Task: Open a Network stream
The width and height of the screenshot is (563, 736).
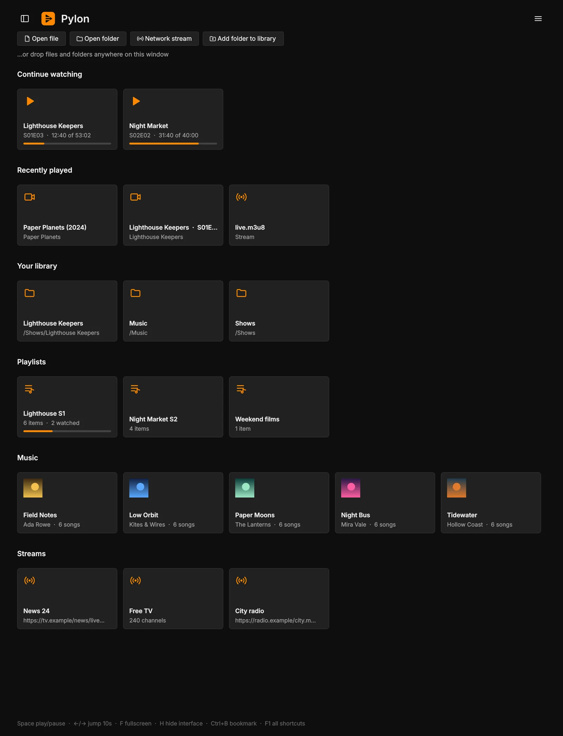Action: [x=164, y=39]
